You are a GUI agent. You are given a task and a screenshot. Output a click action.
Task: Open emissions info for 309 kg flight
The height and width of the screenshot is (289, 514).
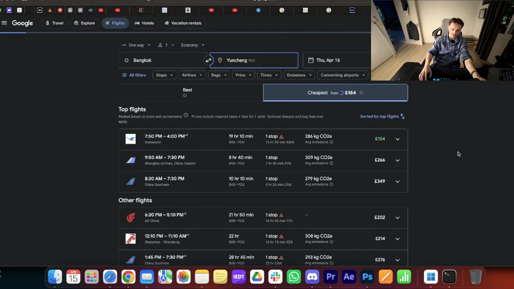pos(331,163)
